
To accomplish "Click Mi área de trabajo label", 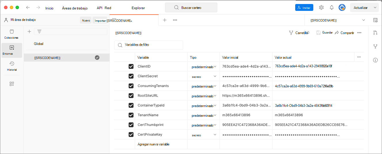I will pyautogui.click(x=23, y=20).
